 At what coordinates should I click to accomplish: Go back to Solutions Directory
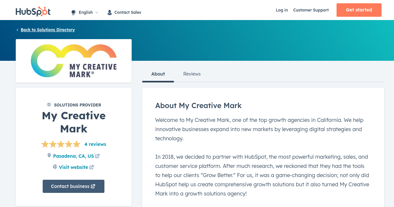(48, 30)
